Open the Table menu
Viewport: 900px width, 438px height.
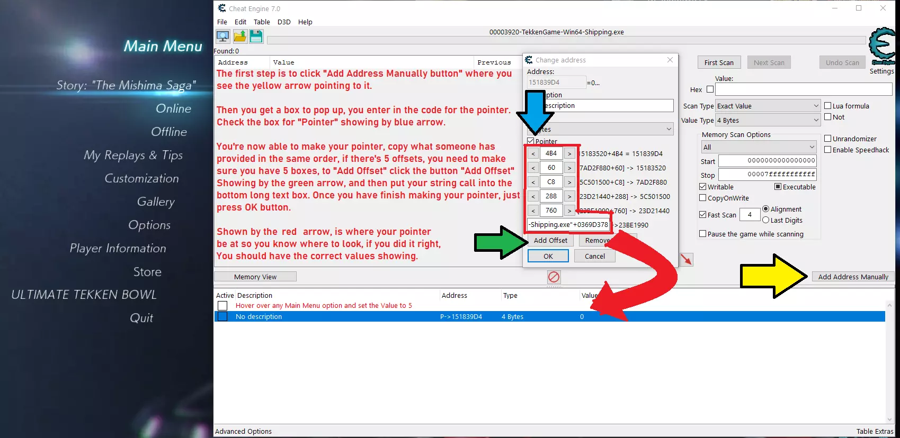pyautogui.click(x=262, y=22)
